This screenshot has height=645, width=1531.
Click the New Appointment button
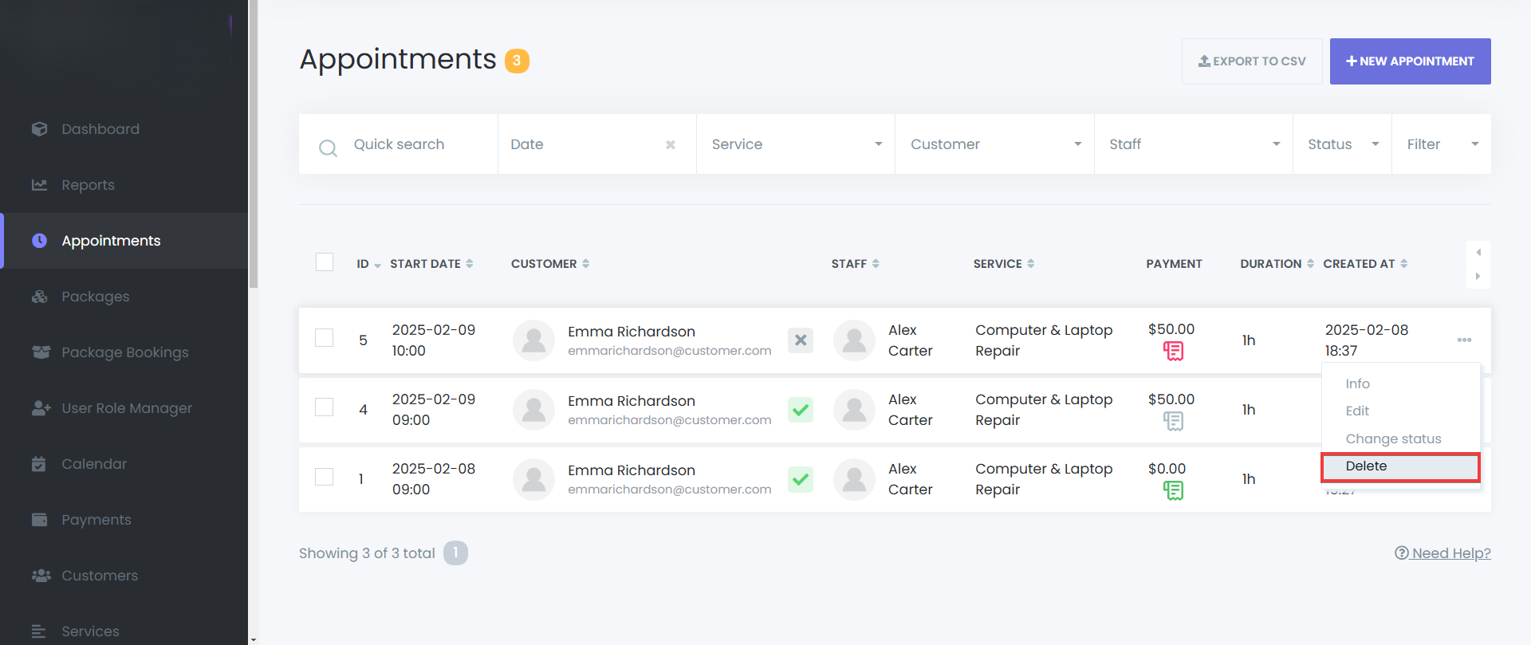pos(1410,61)
